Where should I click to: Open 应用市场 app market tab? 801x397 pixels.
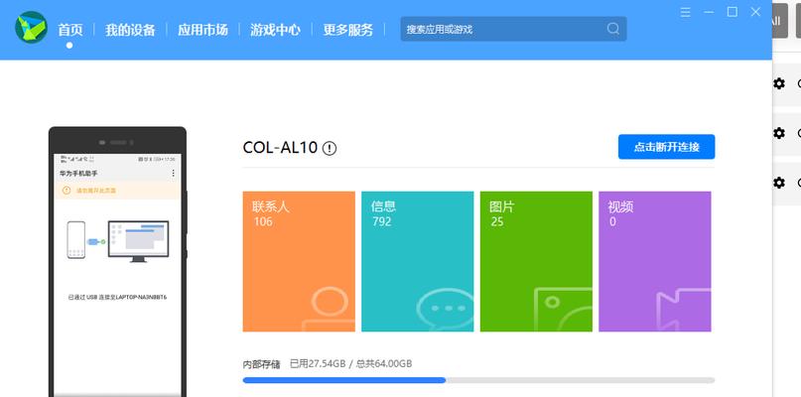click(202, 30)
